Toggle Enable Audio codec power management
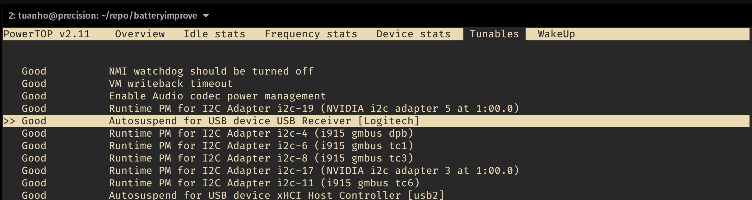Viewport: 752px width, 200px height. click(217, 96)
